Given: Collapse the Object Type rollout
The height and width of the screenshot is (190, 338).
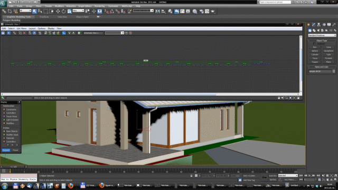Looking at the screenshot, I should (322, 41).
